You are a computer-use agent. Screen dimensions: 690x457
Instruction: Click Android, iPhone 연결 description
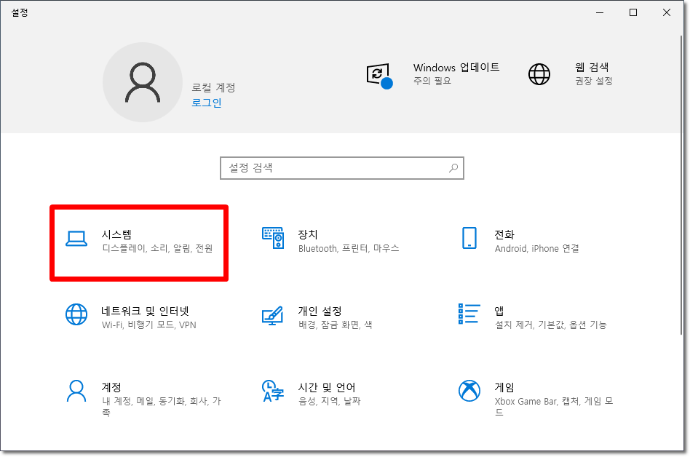pyautogui.click(x=536, y=249)
